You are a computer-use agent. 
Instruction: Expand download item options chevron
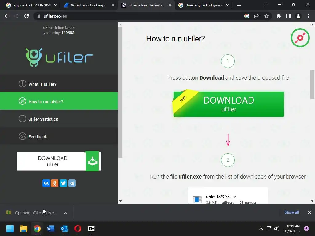66,213
